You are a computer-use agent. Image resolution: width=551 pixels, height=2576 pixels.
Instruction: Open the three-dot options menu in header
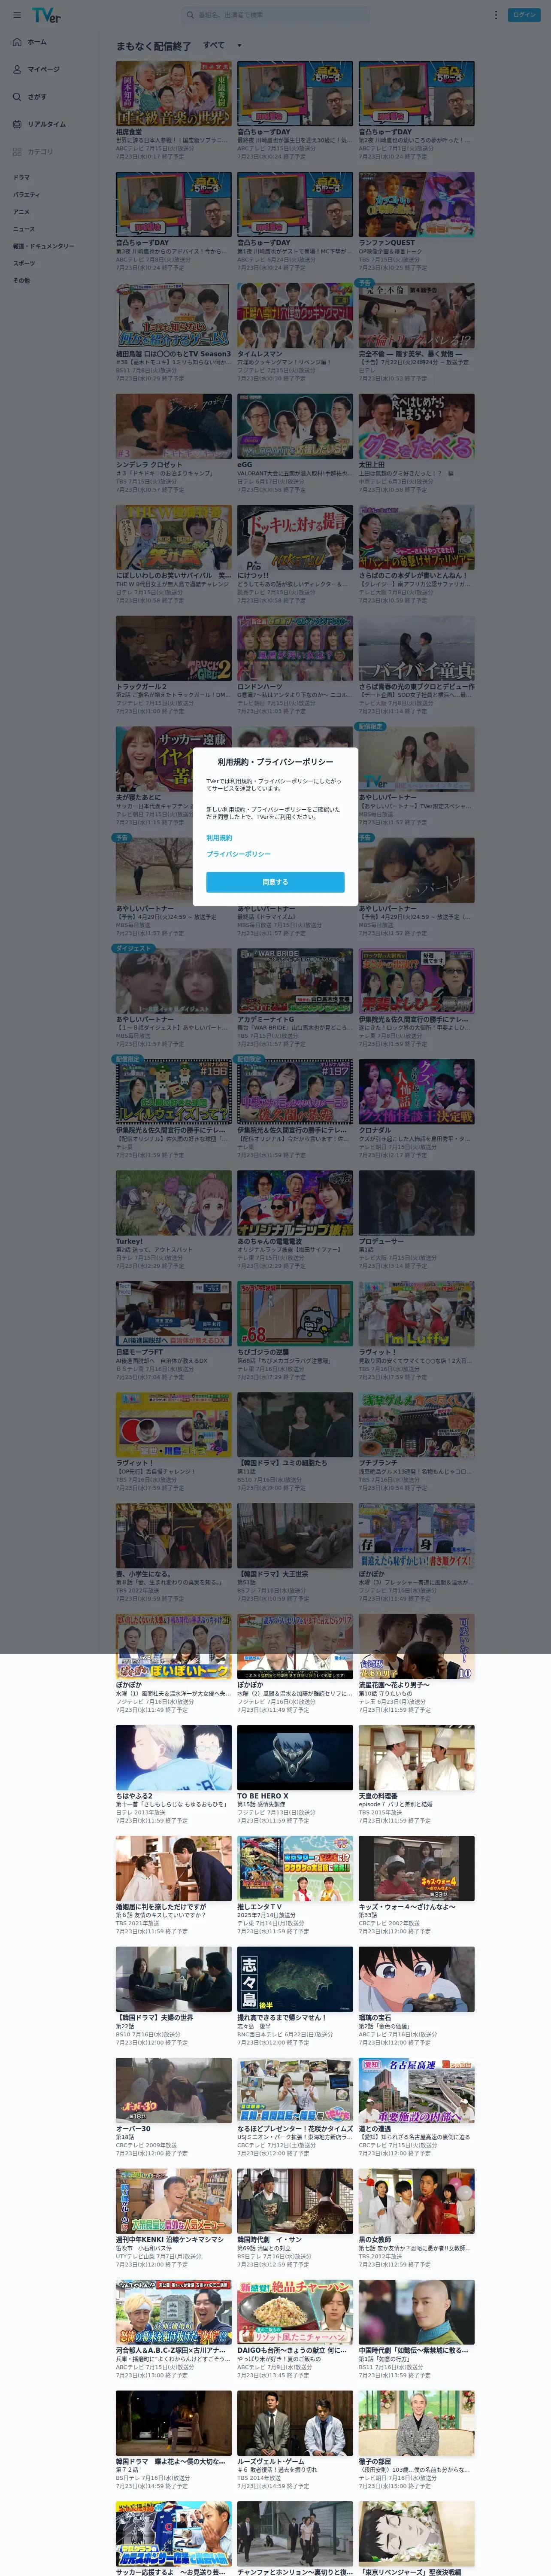(495, 15)
